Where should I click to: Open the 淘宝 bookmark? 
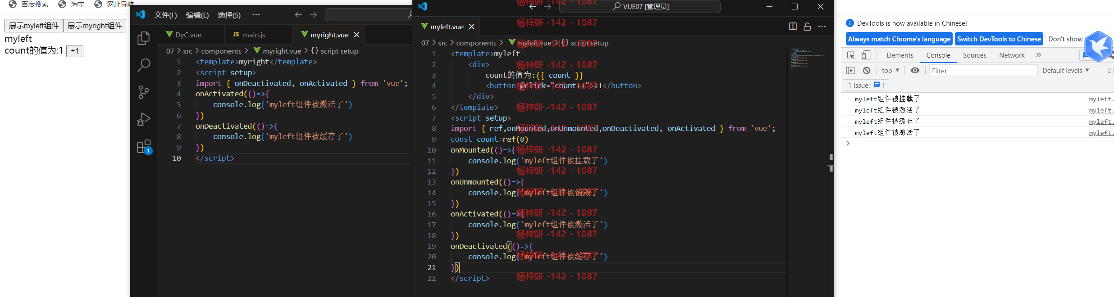72,4
